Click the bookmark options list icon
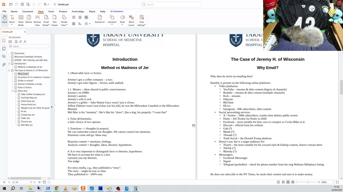Image resolution: width=343 pixels, height=192 pixels. (10, 42)
